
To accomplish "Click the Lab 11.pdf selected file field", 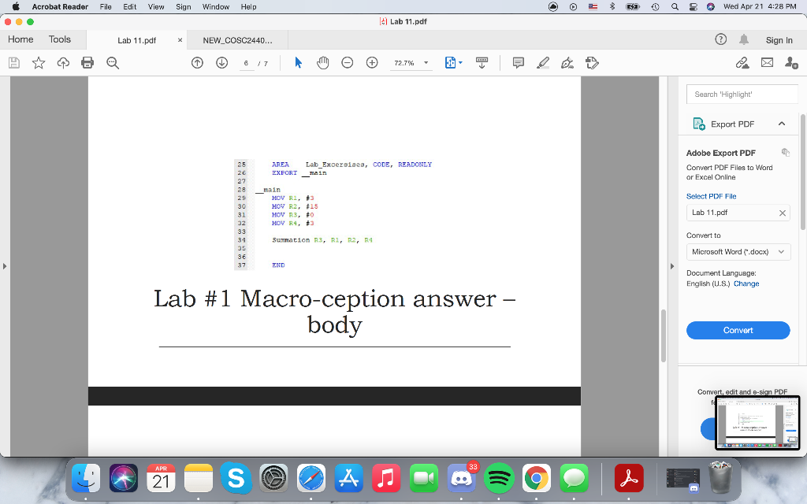I will (738, 213).
